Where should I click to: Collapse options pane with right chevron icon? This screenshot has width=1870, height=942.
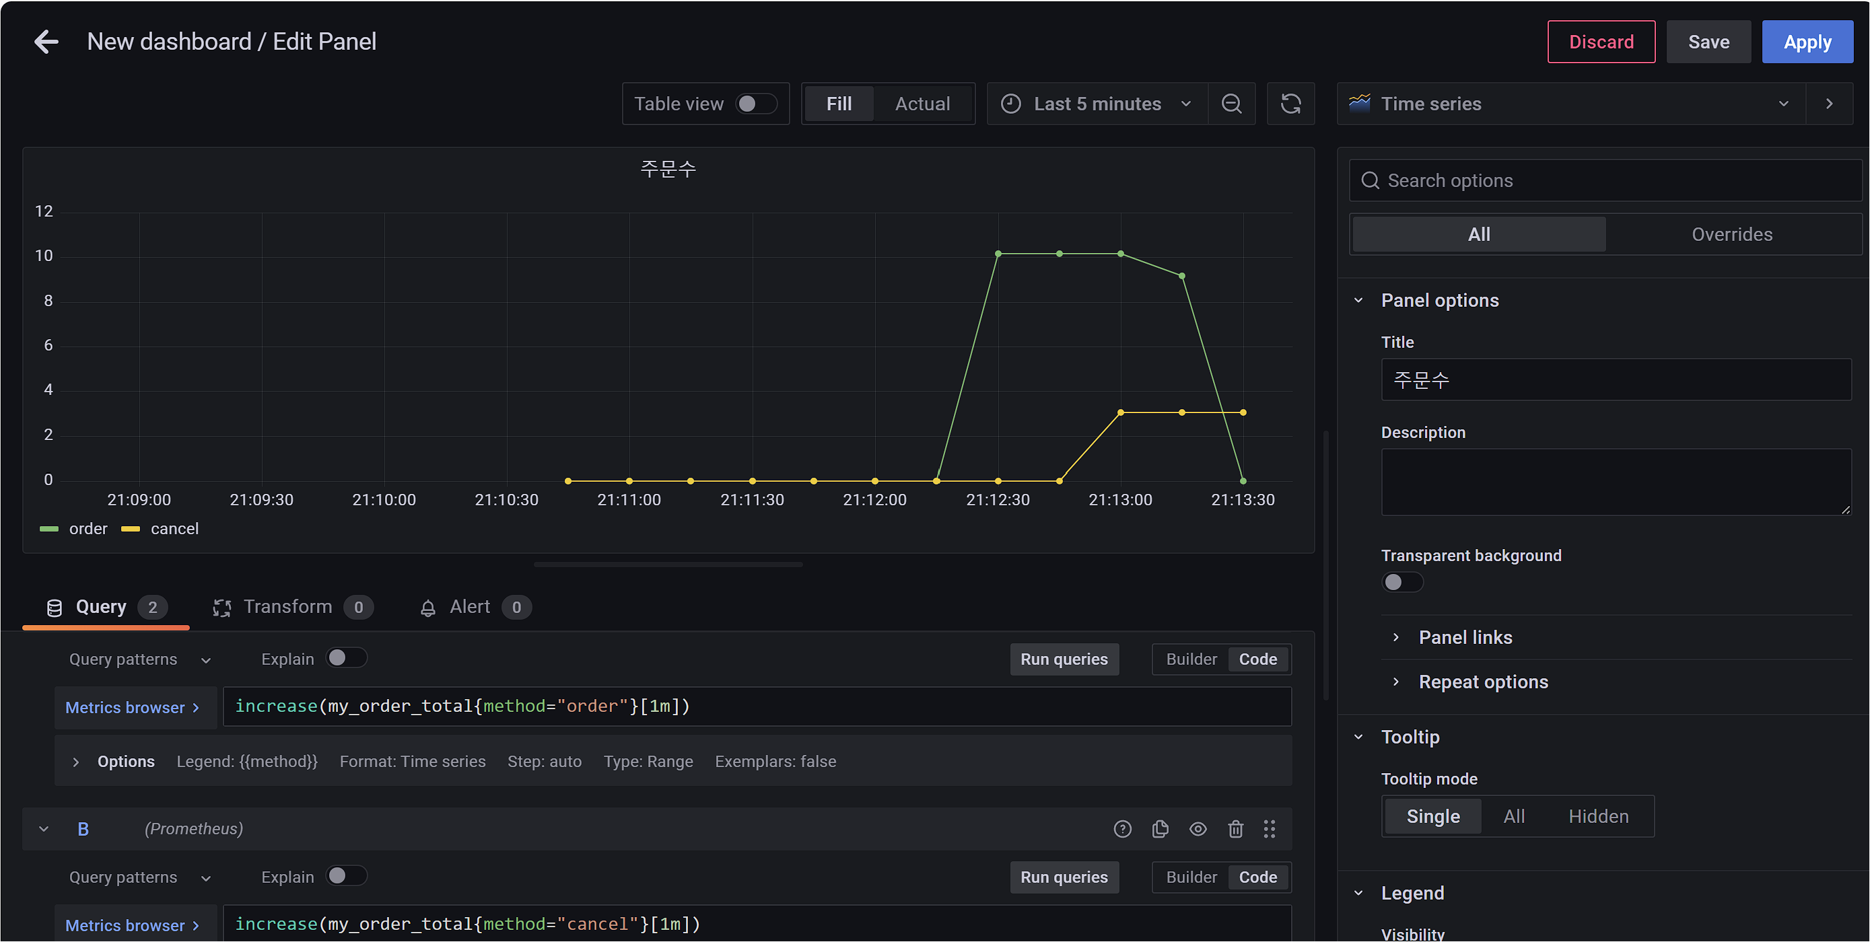1830,104
